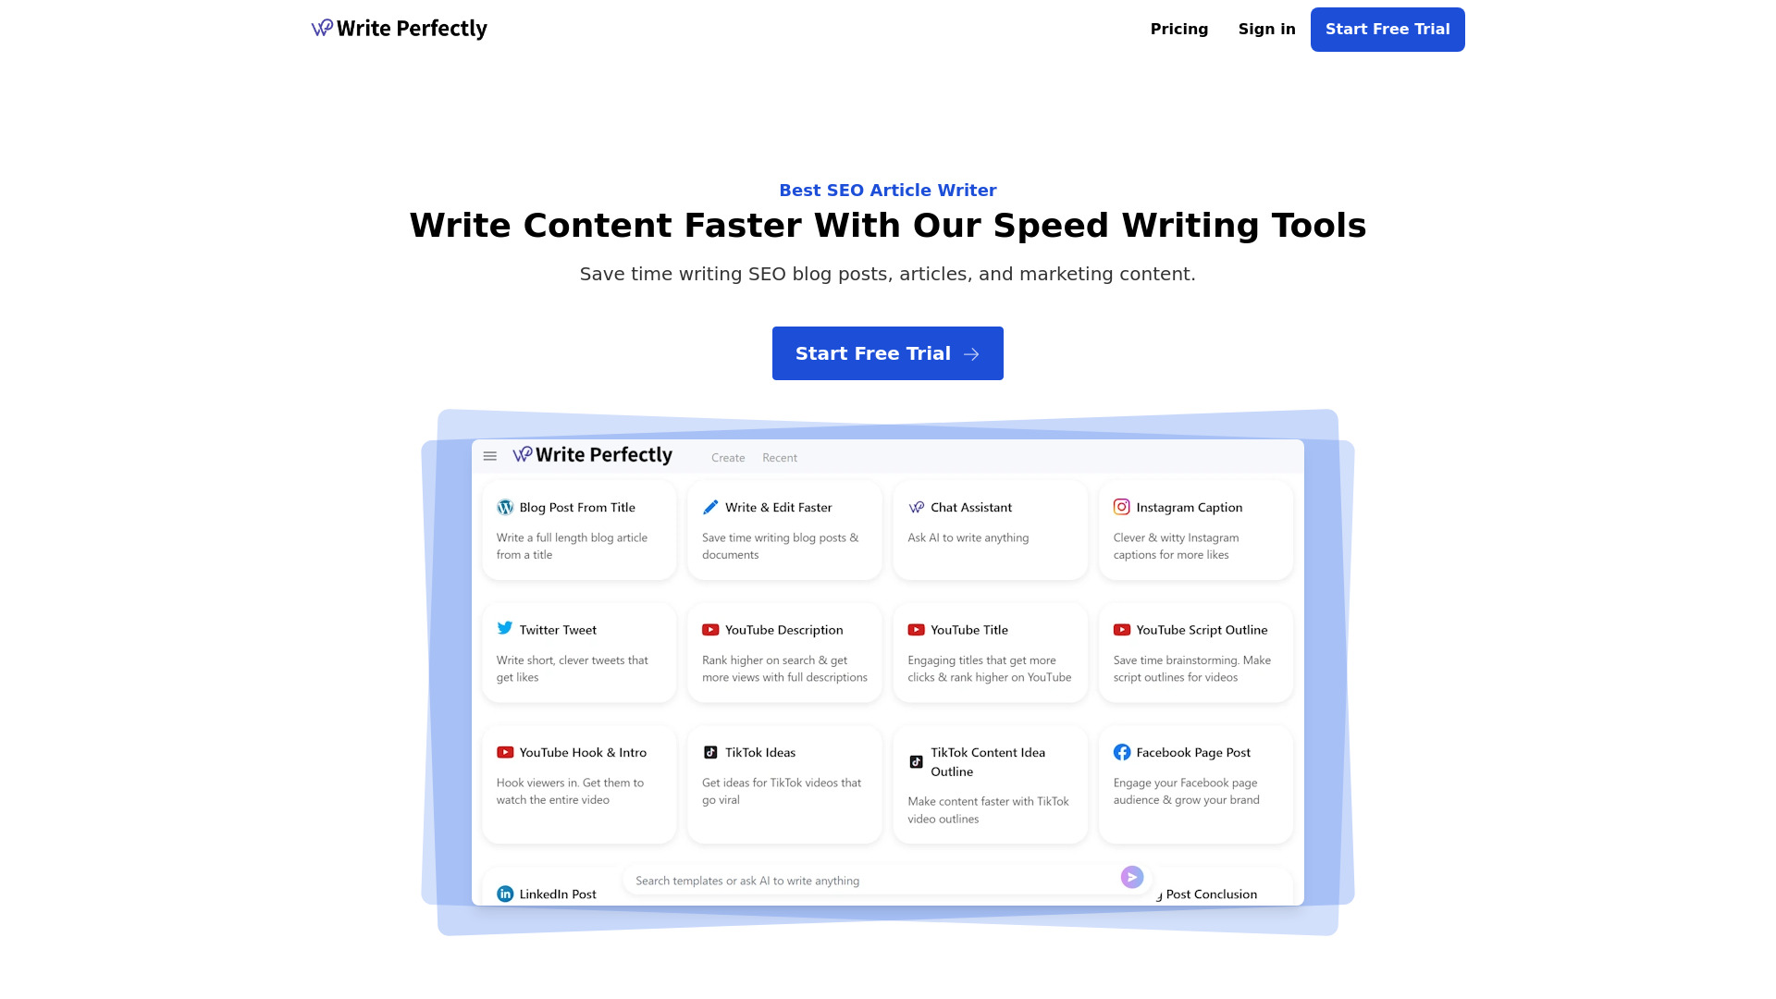
Task: Click the Blog Post From Title icon
Action: coord(505,504)
